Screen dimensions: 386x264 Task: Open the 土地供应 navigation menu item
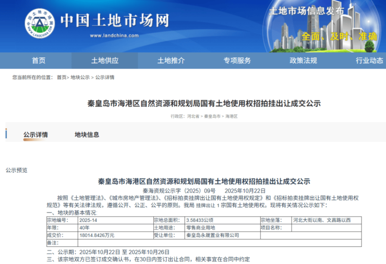click(105, 61)
